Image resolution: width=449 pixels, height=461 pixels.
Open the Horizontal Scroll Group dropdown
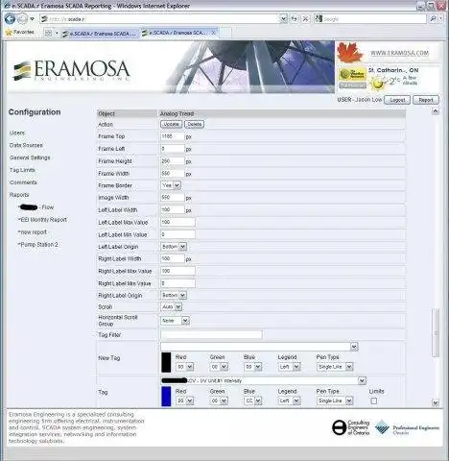click(176, 321)
